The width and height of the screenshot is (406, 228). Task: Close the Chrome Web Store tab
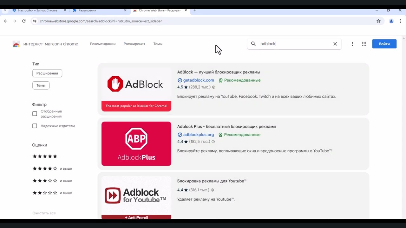coord(186,10)
